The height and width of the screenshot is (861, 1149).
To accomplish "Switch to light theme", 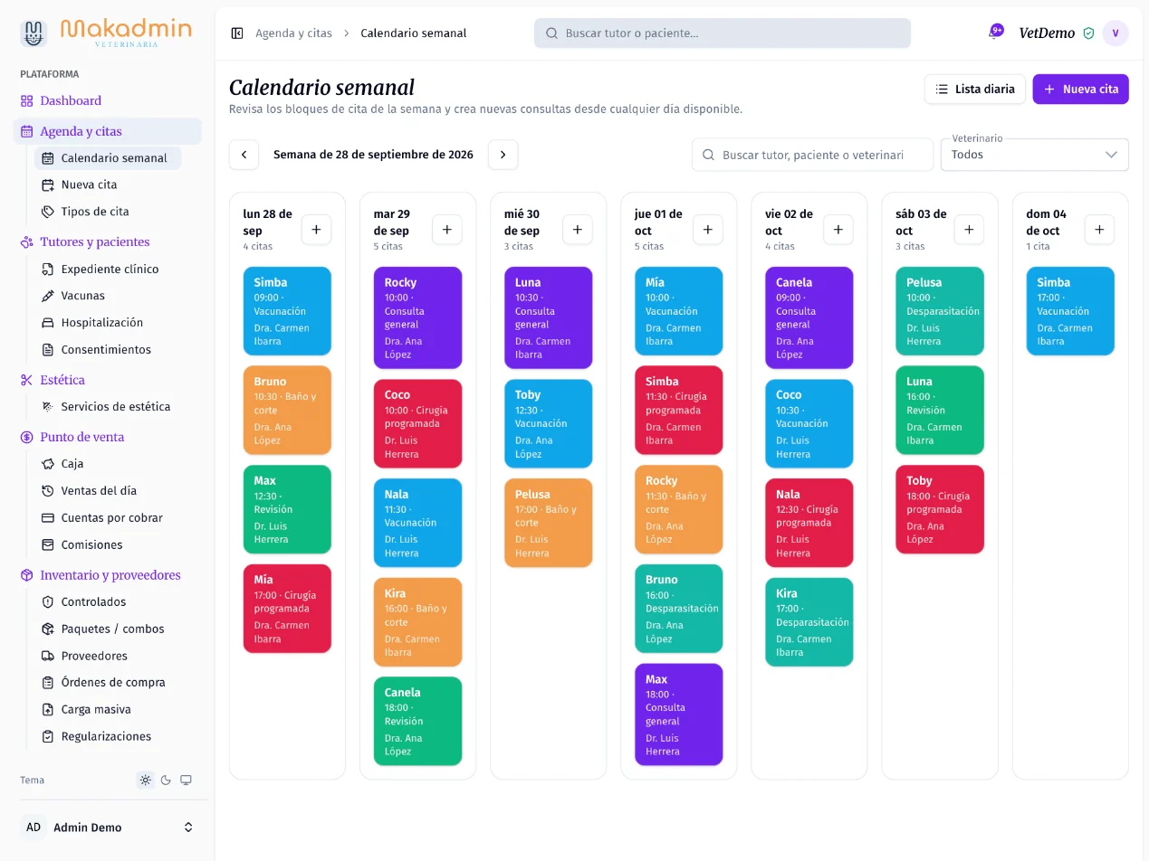I will click(x=145, y=780).
